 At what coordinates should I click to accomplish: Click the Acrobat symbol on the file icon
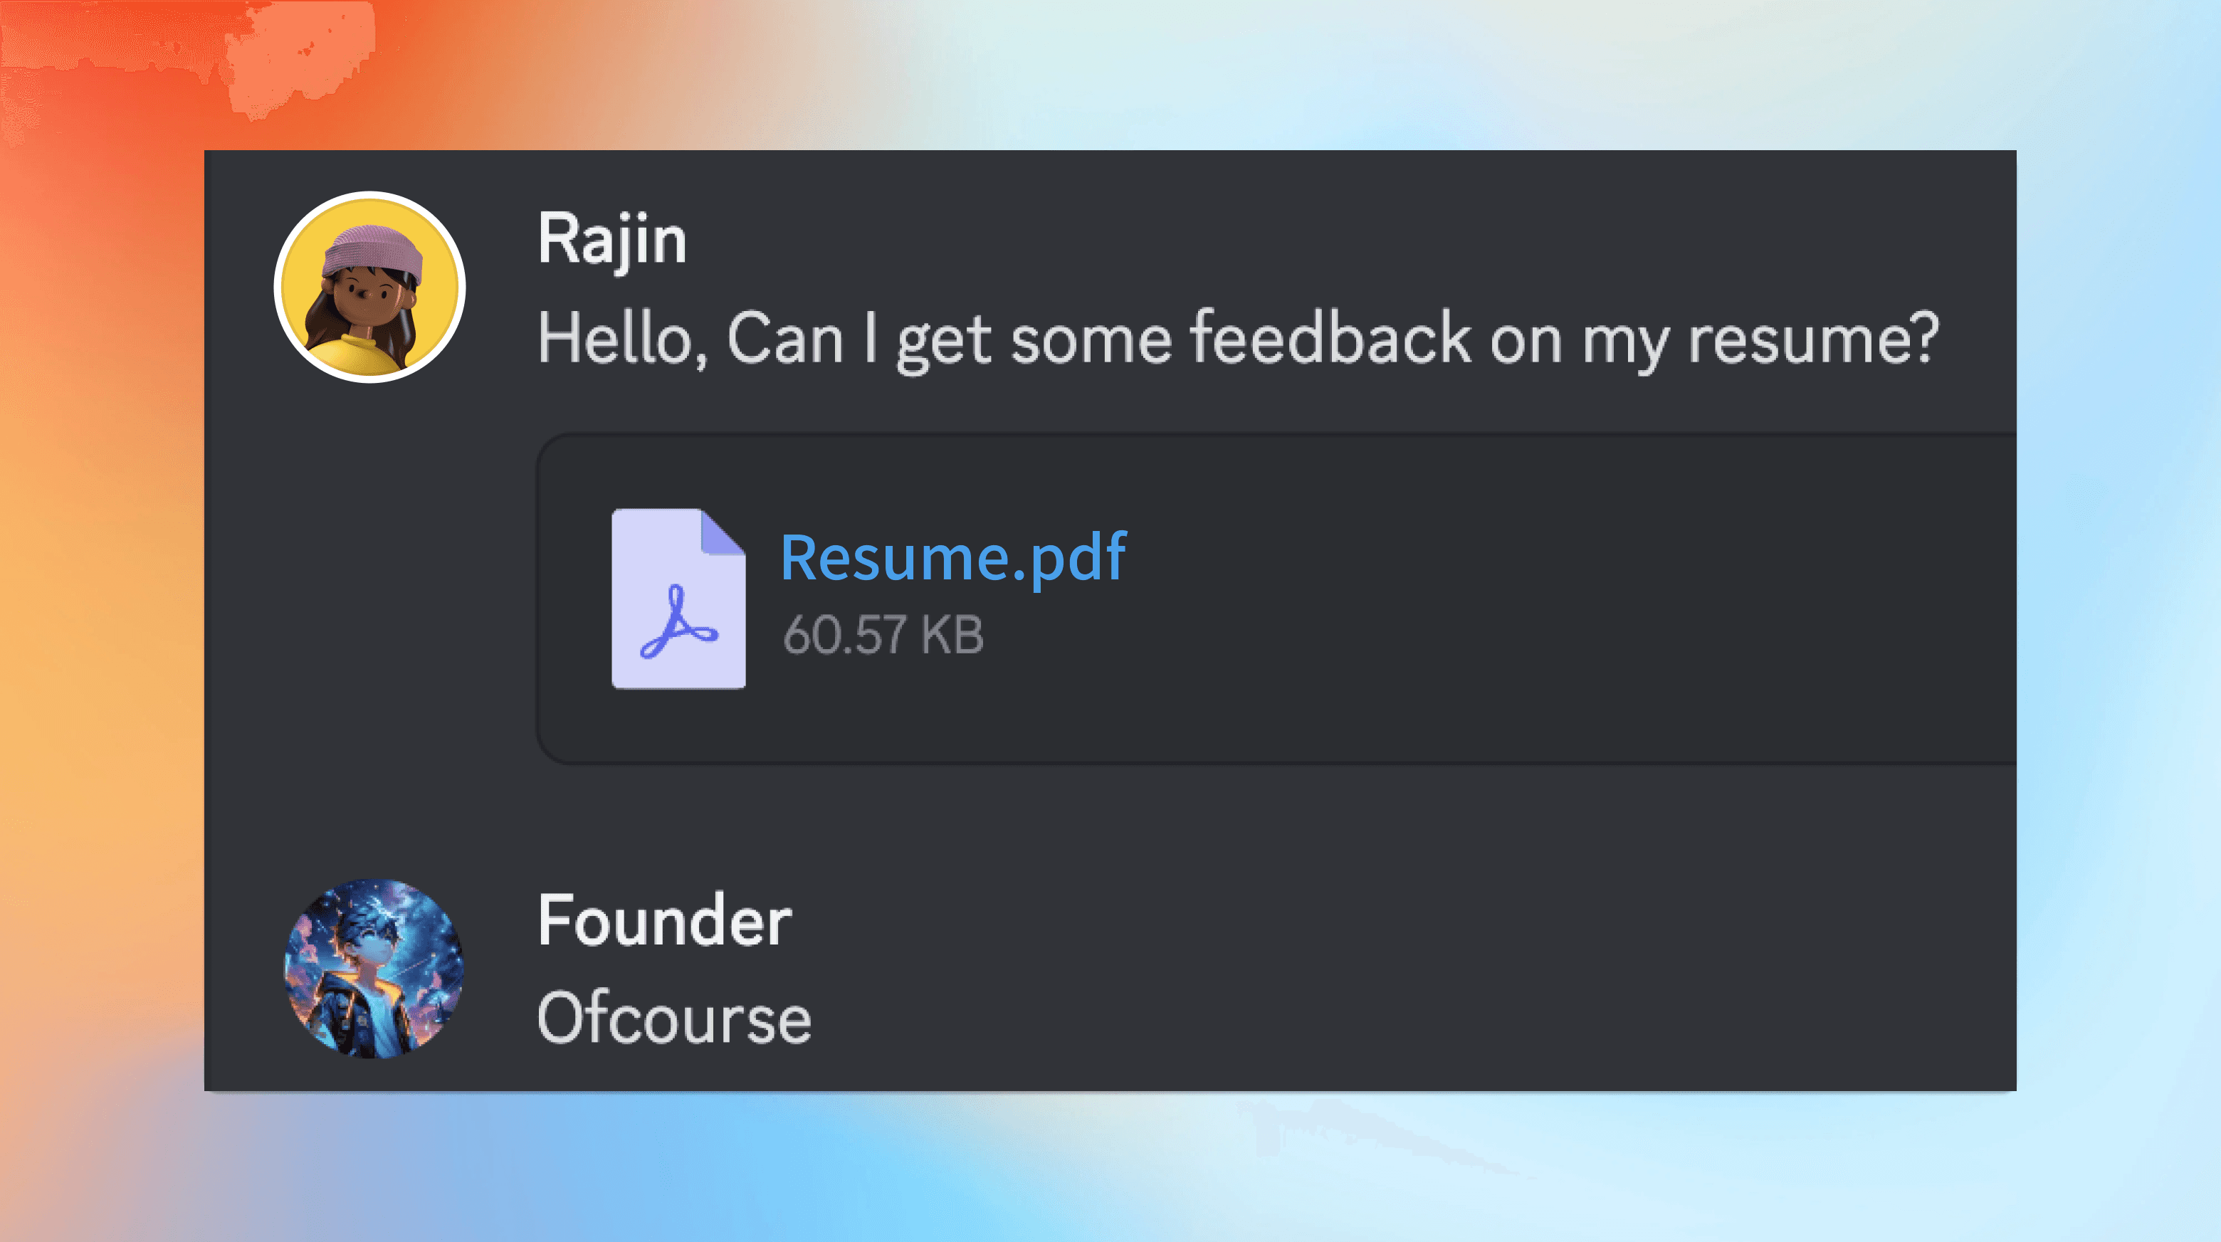(678, 622)
